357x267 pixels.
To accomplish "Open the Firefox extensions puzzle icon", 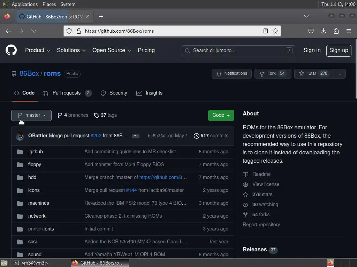I will click(336, 31).
